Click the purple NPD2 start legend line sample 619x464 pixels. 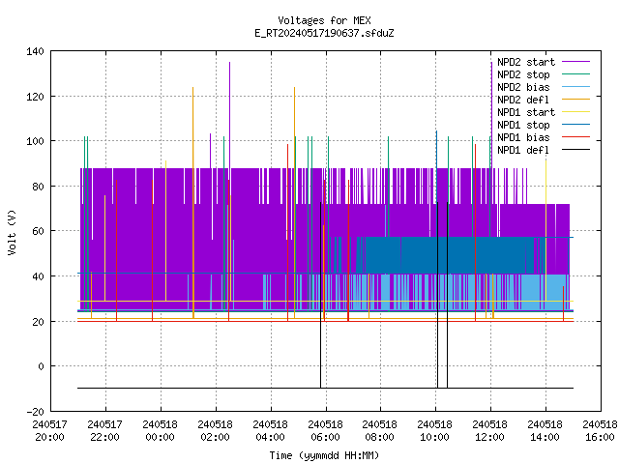pos(575,62)
